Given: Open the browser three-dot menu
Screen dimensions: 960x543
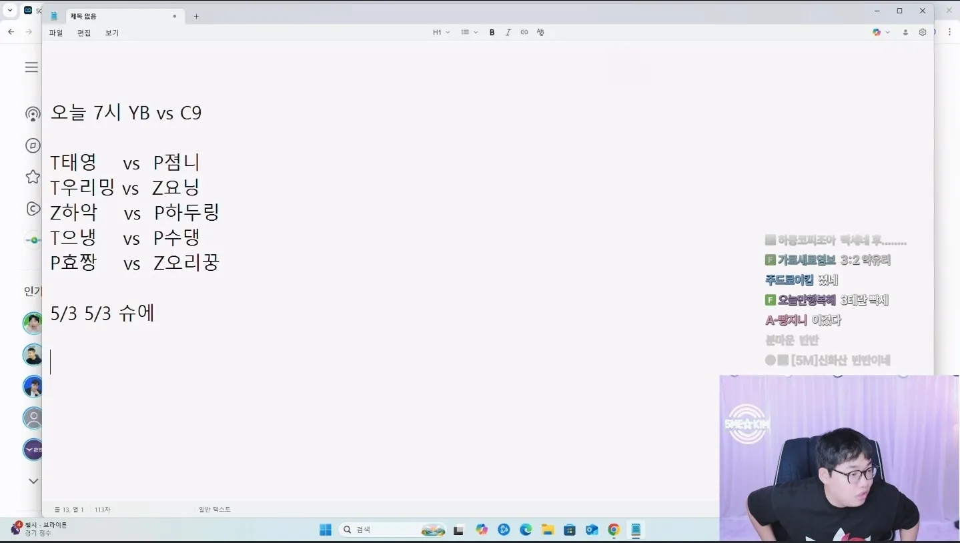Looking at the screenshot, I should 950,32.
